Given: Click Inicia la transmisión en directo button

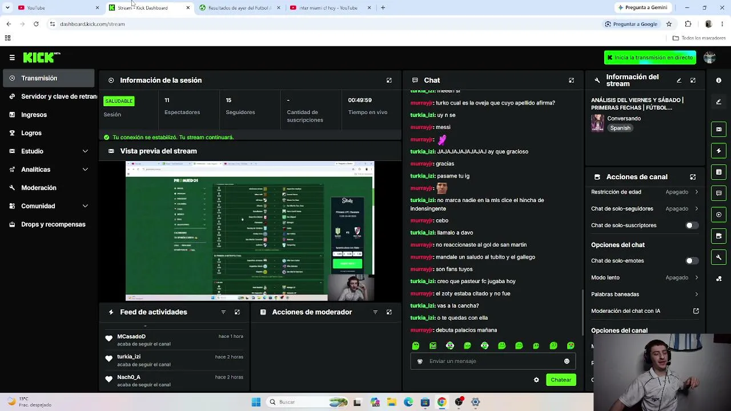Looking at the screenshot, I should pos(650,58).
